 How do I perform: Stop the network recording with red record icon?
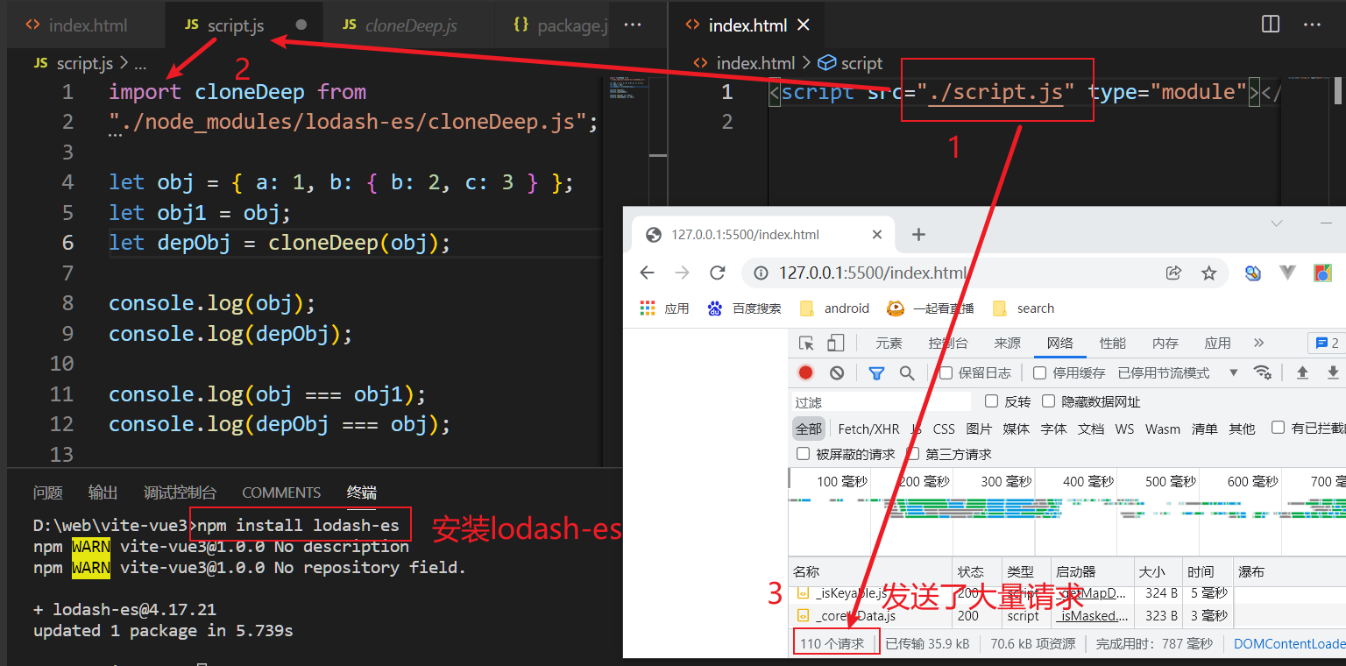[x=805, y=372]
